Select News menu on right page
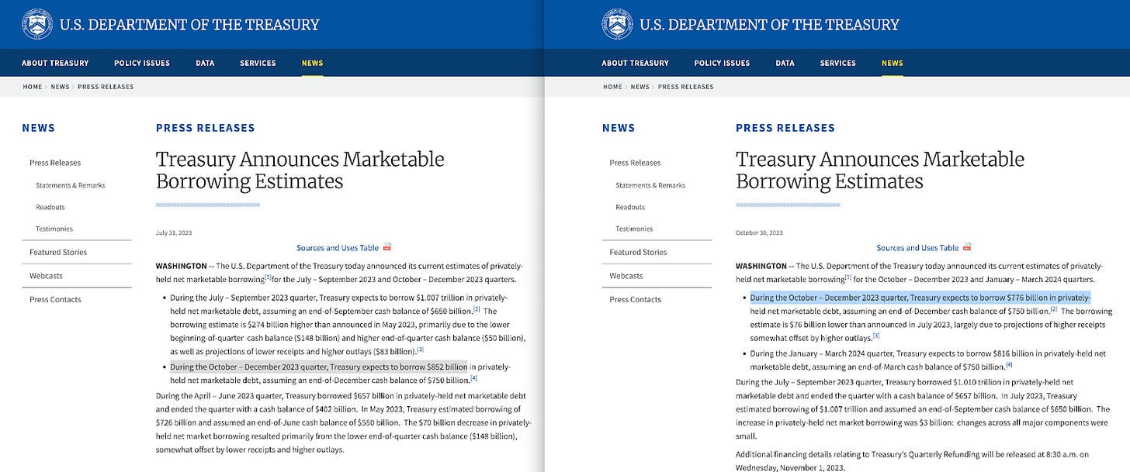1130x472 pixels. coord(893,63)
